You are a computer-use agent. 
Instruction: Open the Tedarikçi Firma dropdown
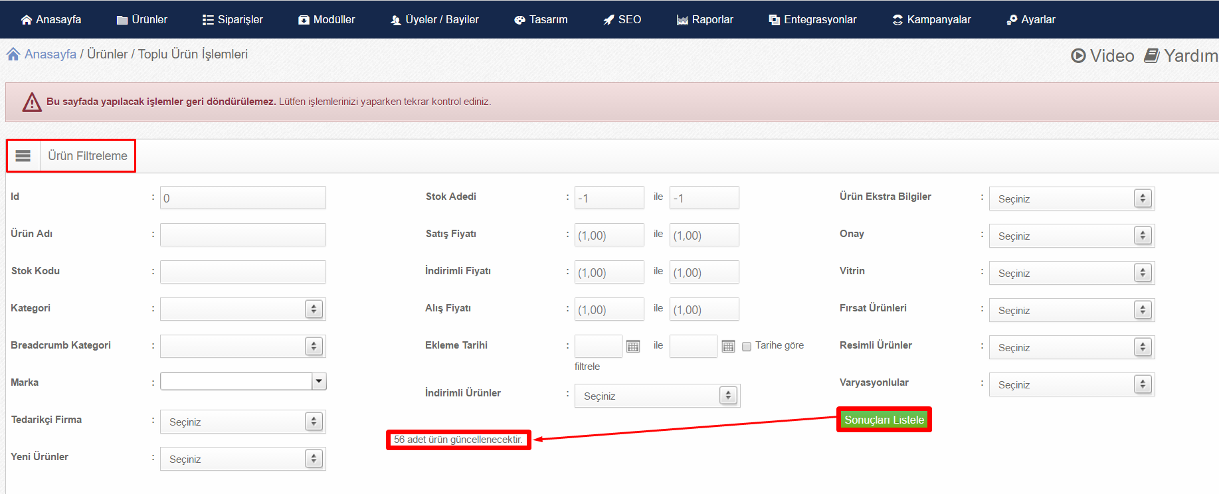point(243,422)
